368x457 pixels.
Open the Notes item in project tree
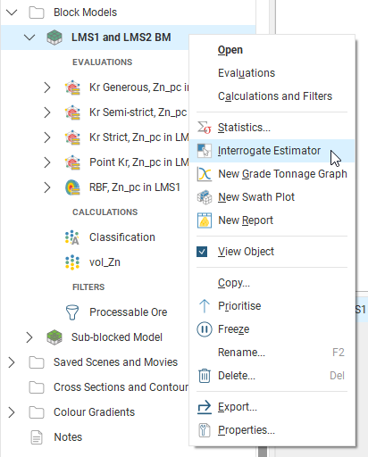coord(68,437)
